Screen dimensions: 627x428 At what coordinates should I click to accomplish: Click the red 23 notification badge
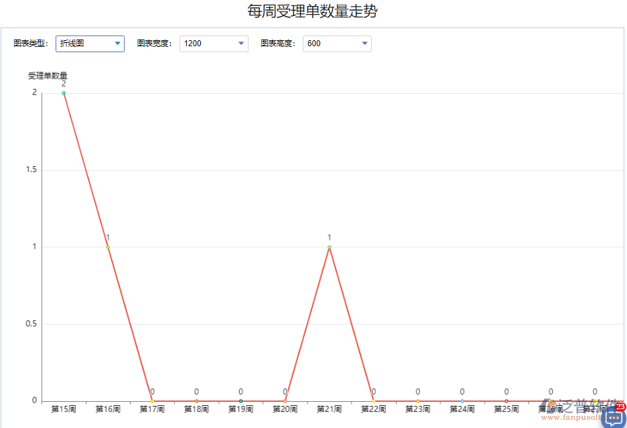(620, 407)
